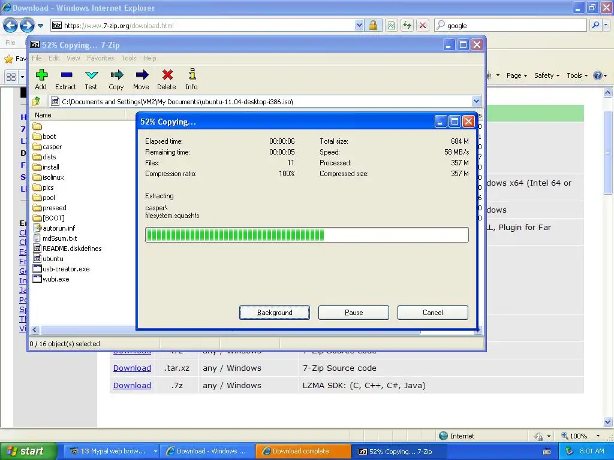614x460 pixels.
Task: Click the Name column header
Action: click(79, 115)
